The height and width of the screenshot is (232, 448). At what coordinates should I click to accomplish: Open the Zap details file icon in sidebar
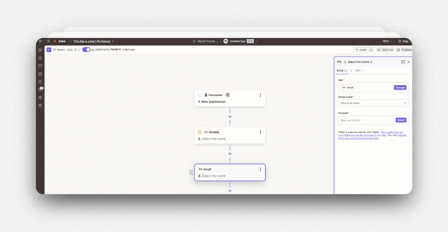pos(40,58)
